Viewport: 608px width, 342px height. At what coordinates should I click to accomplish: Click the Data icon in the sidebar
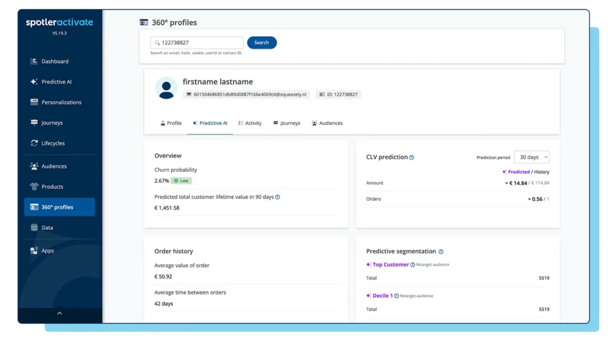(34, 227)
